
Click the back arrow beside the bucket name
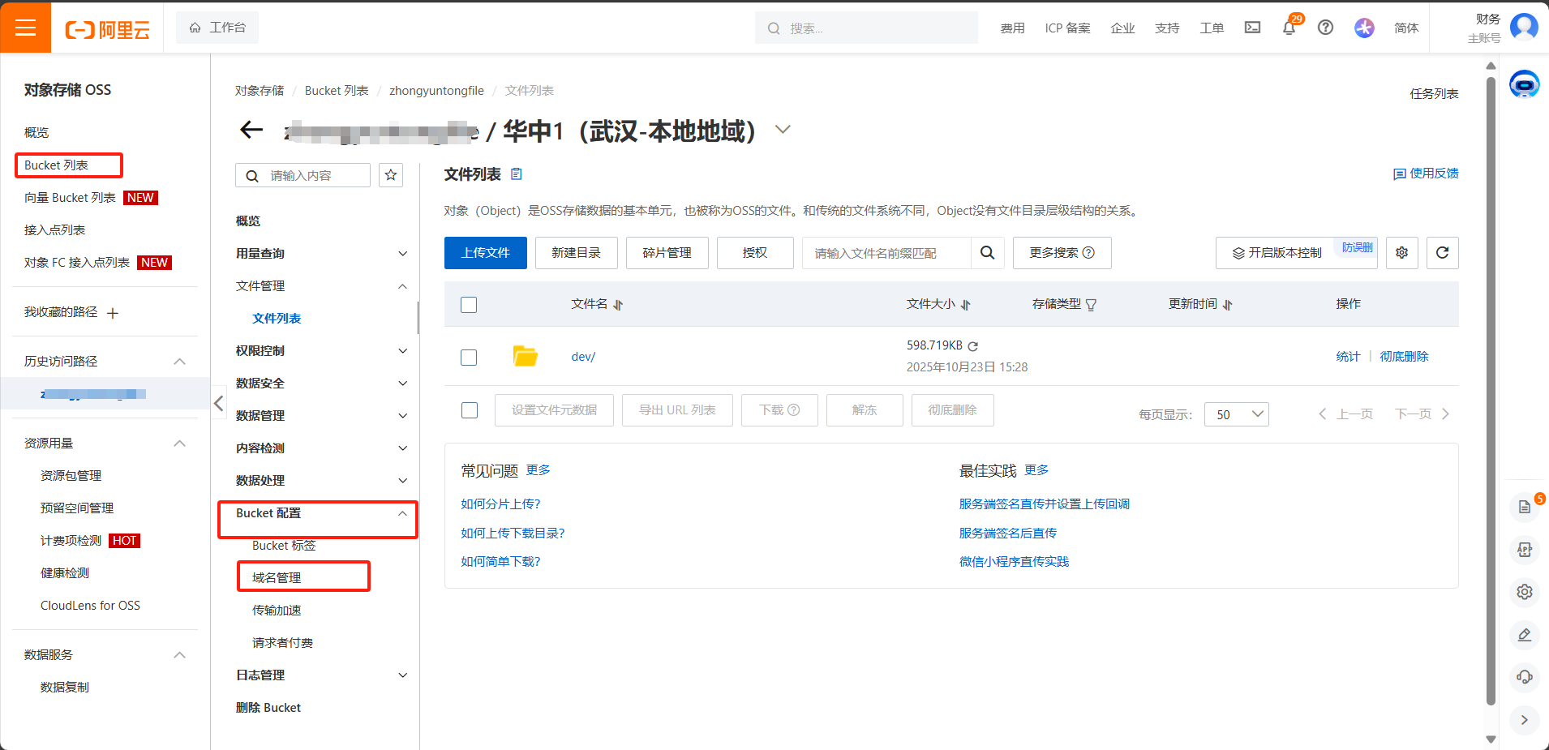[251, 130]
